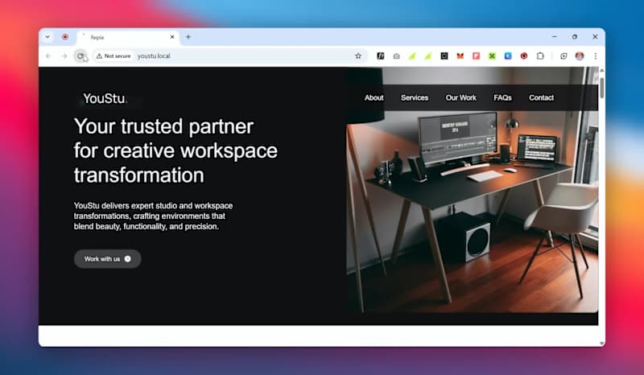Image resolution: width=644 pixels, height=375 pixels.
Task: Click the camera screenshot extension icon
Action: (x=396, y=56)
